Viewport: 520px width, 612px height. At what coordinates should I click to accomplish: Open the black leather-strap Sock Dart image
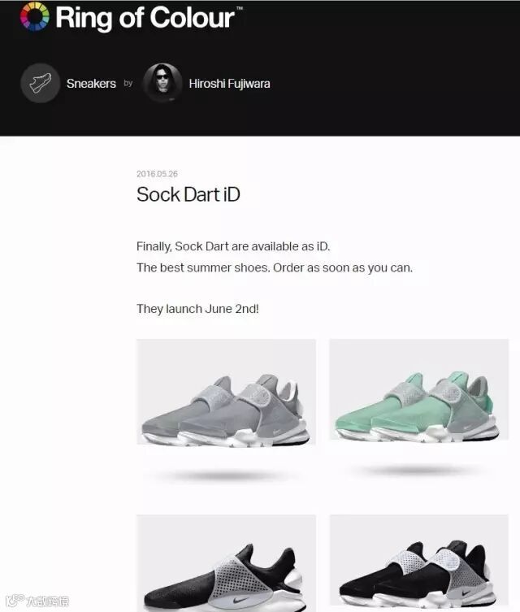point(226,563)
